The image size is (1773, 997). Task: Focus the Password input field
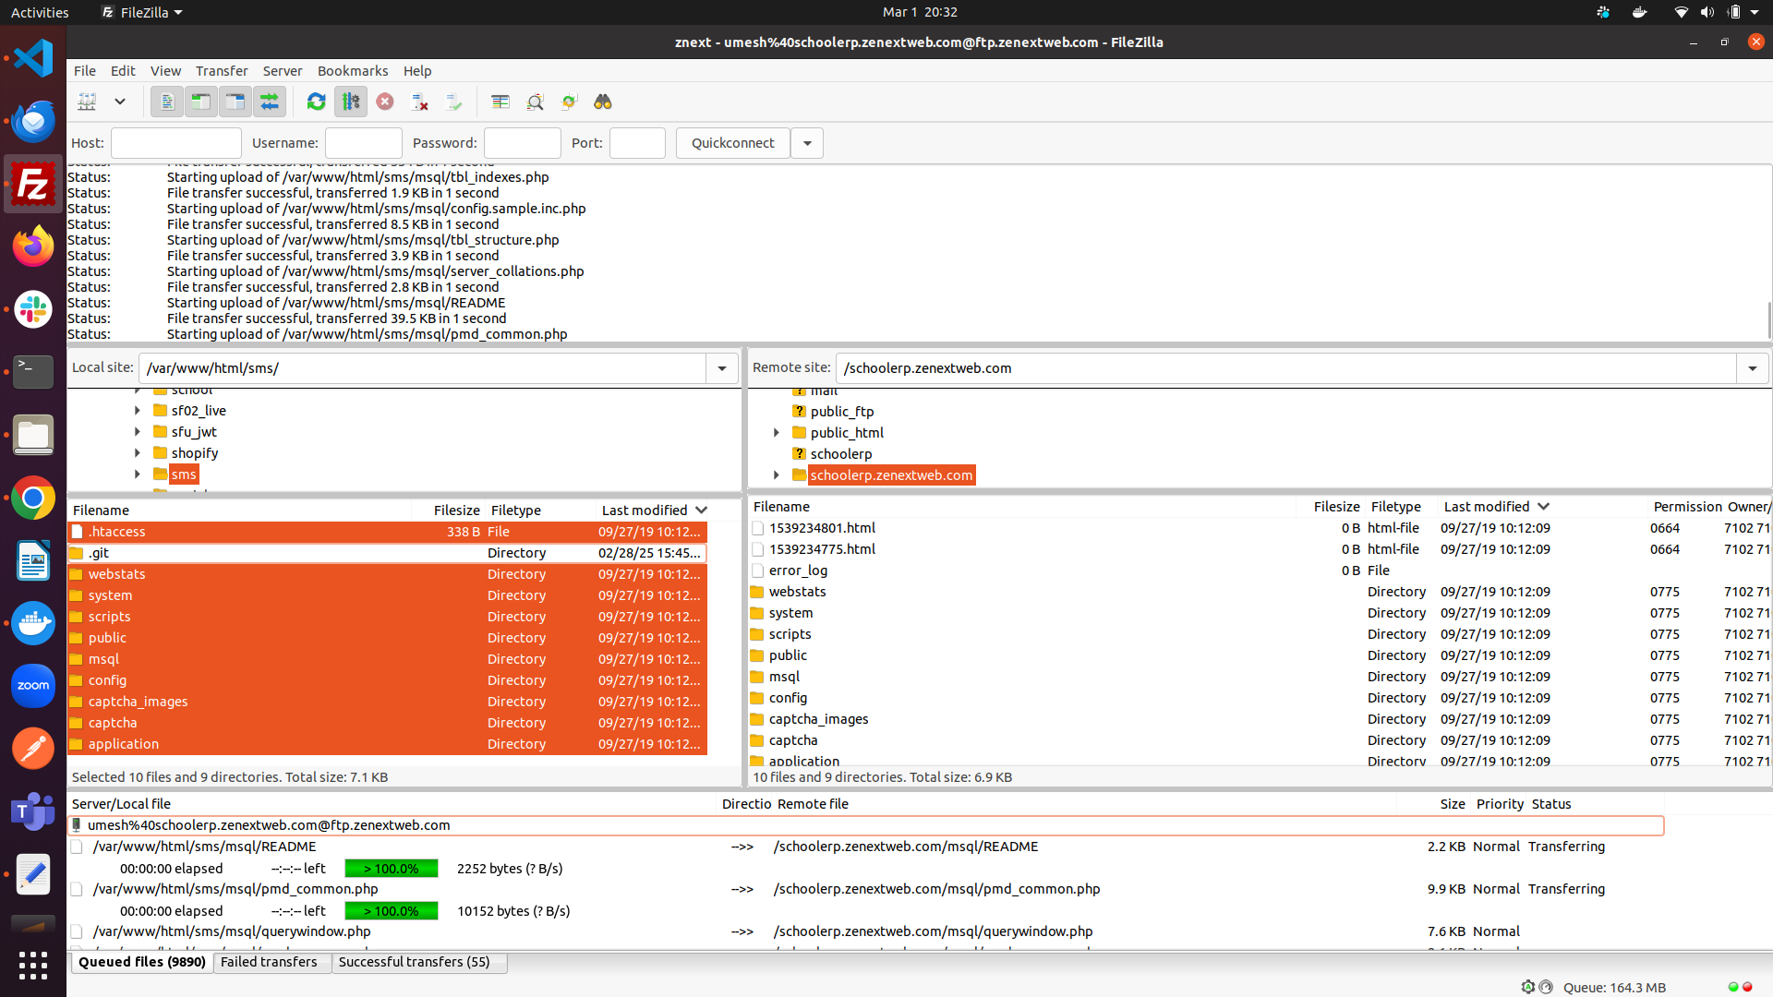coord(522,143)
